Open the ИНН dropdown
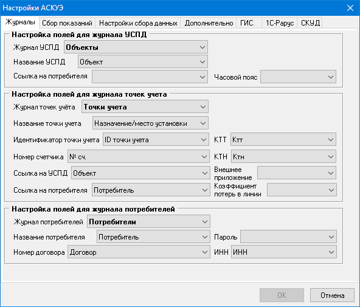This screenshot has height=307, width=360. (x=284, y=252)
